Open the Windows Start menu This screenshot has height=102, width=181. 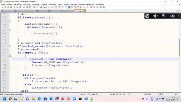pos(4,99)
